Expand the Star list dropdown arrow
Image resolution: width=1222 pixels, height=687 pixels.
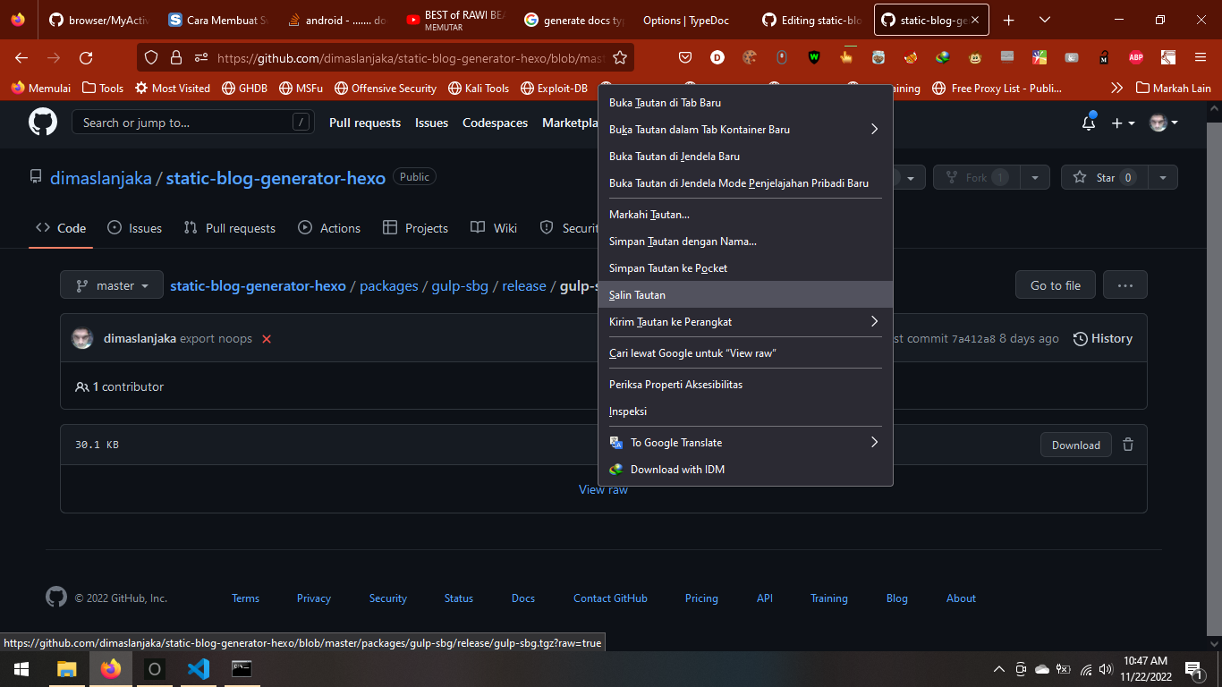click(x=1163, y=177)
